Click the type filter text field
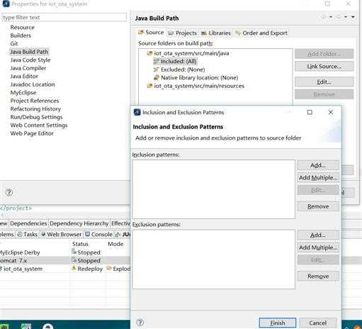This screenshot has width=362, height=329. pos(64,18)
